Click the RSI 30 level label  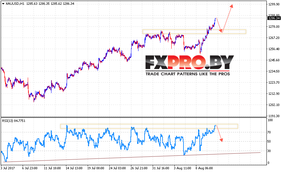click(x=269, y=151)
